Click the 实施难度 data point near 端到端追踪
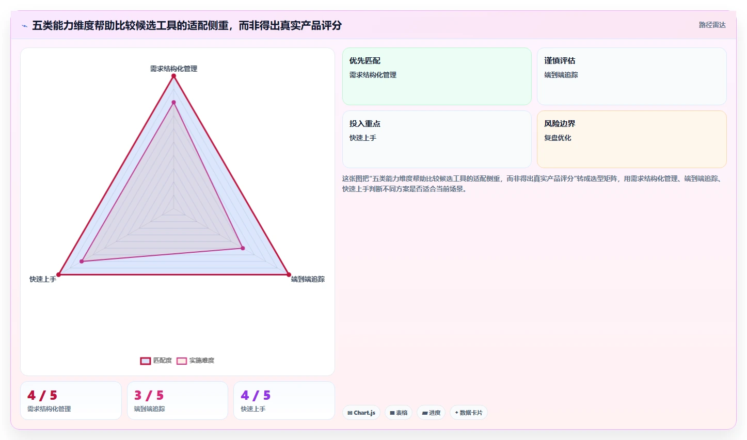This screenshot has height=440, width=747. (x=243, y=248)
